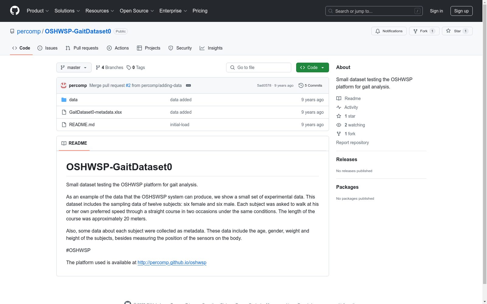Screen dimensions: 487x304
Task: Open the OSHWSP-GaitDataset0 repository link
Action: coord(78,31)
